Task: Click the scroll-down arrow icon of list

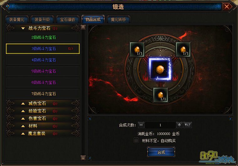Action: coord(83,158)
